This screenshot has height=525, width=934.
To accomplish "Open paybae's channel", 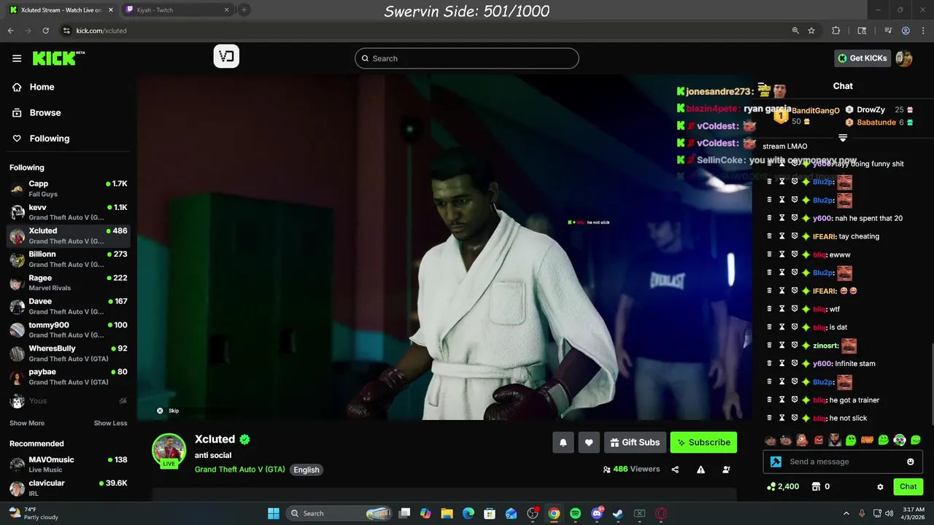I will click(68, 377).
